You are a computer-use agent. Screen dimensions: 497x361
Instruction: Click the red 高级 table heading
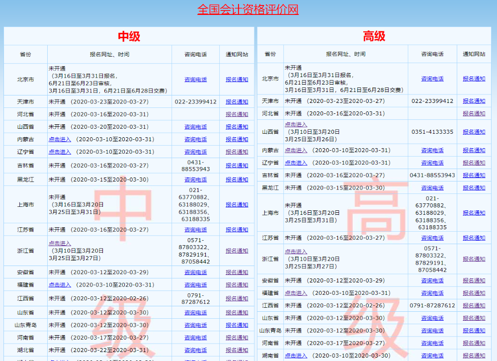pyautogui.click(x=374, y=36)
